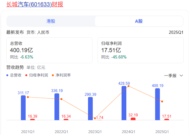Click the 同比 -6.63% revenue change text
This screenshot has width=189, height=135.
[x=22, y=57]
